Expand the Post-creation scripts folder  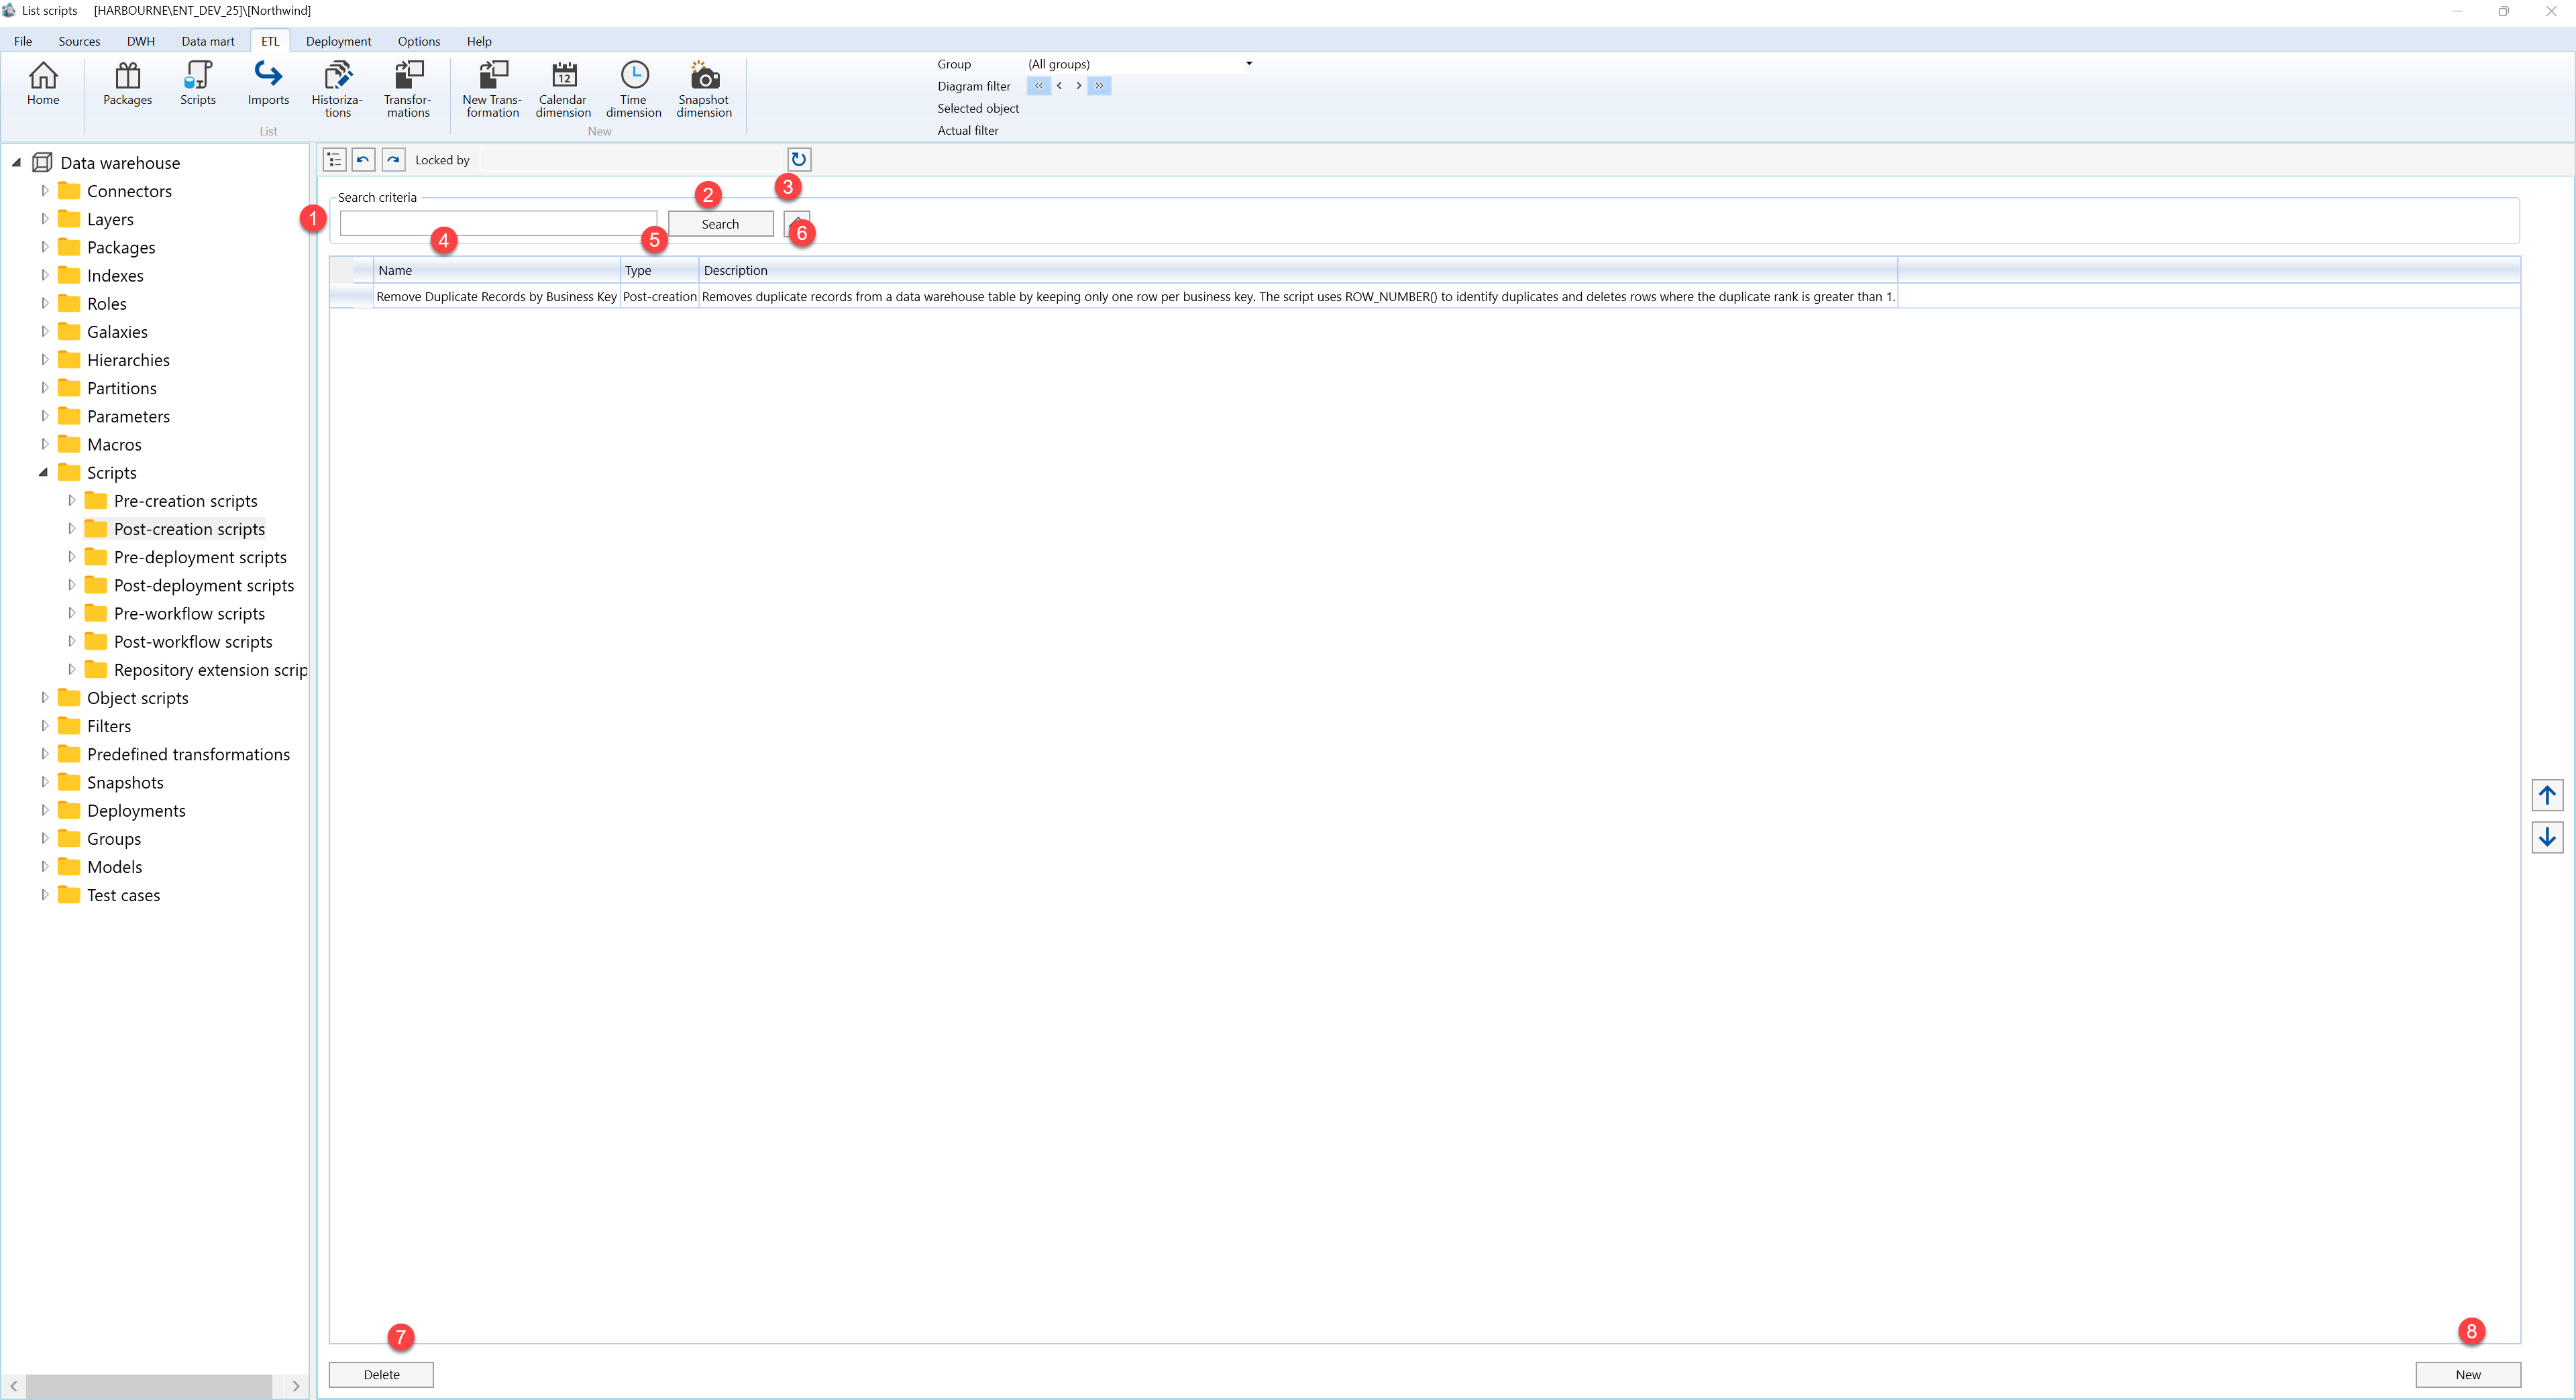click(71, 528)
